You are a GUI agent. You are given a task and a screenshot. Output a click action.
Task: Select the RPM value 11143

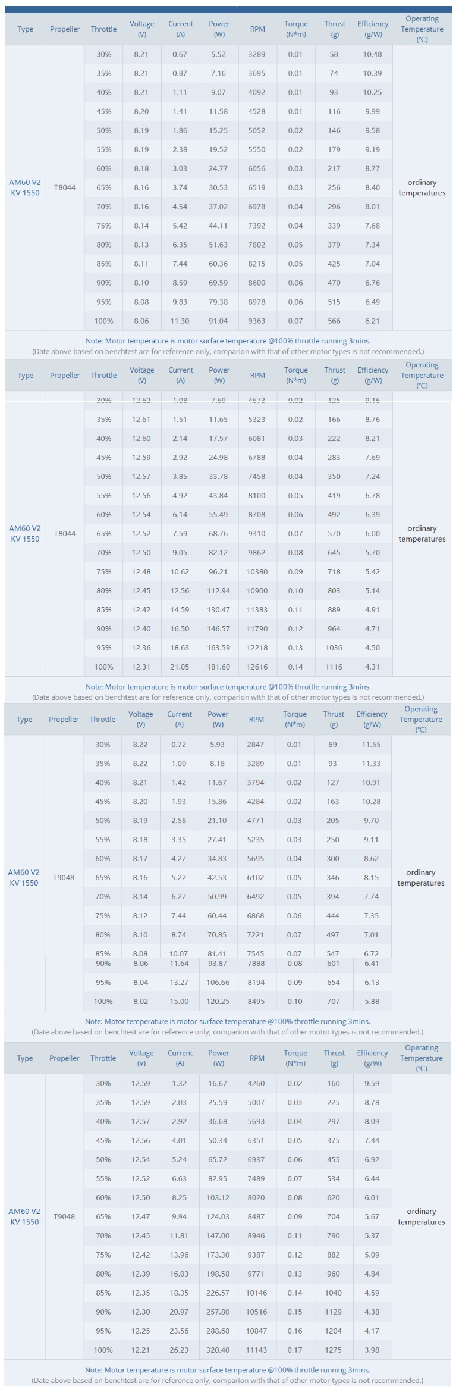click(x=256, y=1350)
